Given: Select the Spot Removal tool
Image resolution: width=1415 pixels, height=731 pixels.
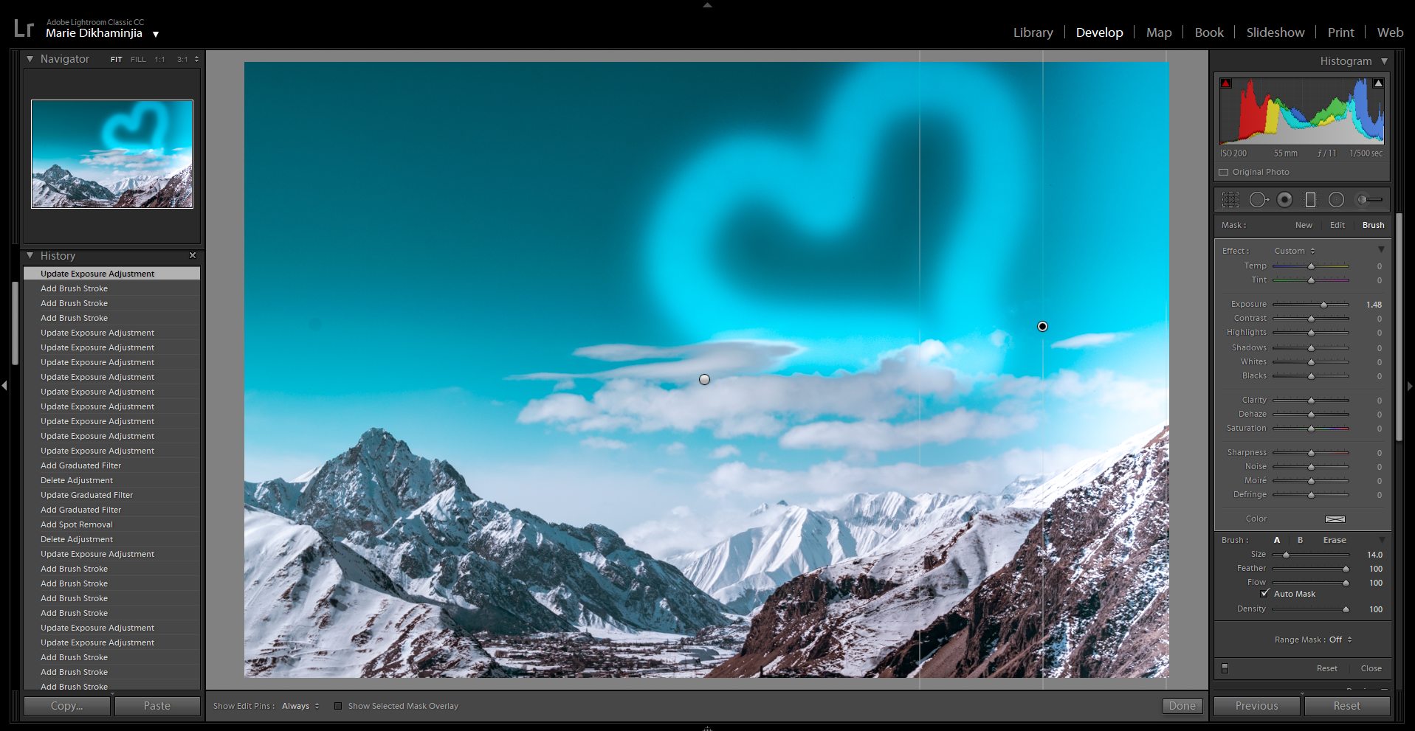Looking at the screenshot, I should 1258,200.
